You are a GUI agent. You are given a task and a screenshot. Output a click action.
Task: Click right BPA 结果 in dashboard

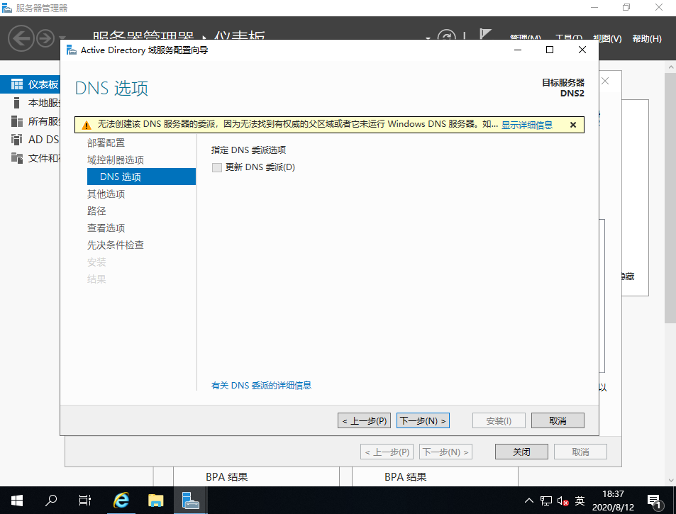pyautogui.click(x=406, y=477)
